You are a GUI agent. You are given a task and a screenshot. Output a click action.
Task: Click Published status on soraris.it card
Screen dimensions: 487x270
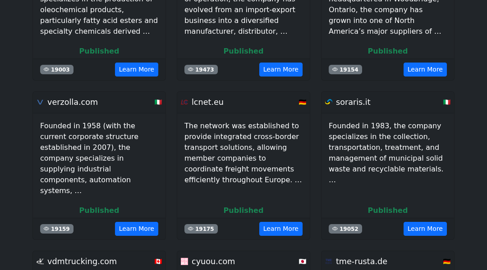[388, 210]
